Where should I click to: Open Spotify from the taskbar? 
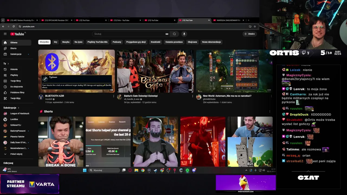(x=187, y=170)
